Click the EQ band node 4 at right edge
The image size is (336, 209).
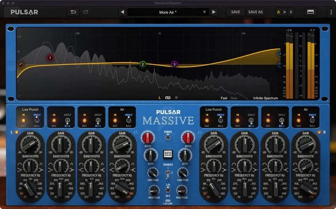coord(279,54)
